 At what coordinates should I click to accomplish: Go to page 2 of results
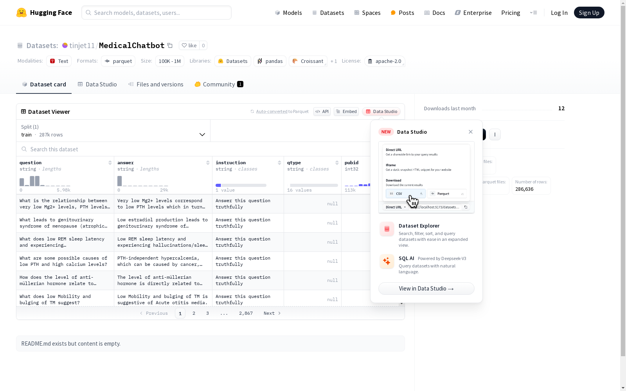[x=194, y=313]
